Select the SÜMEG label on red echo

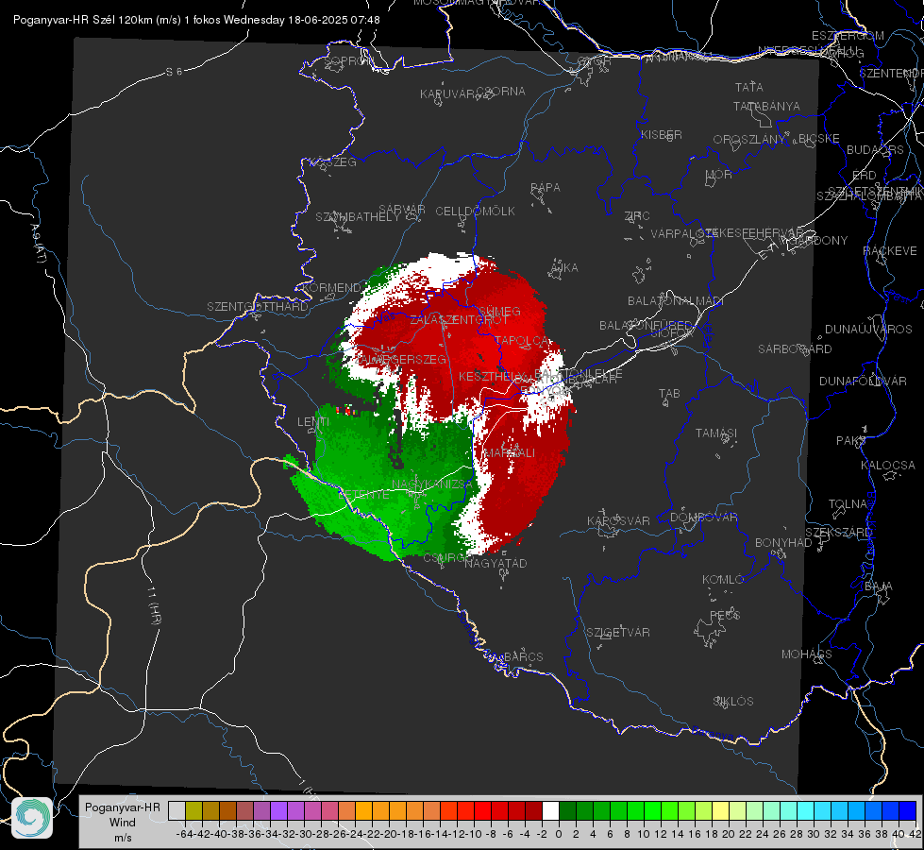tap(499, 312)
